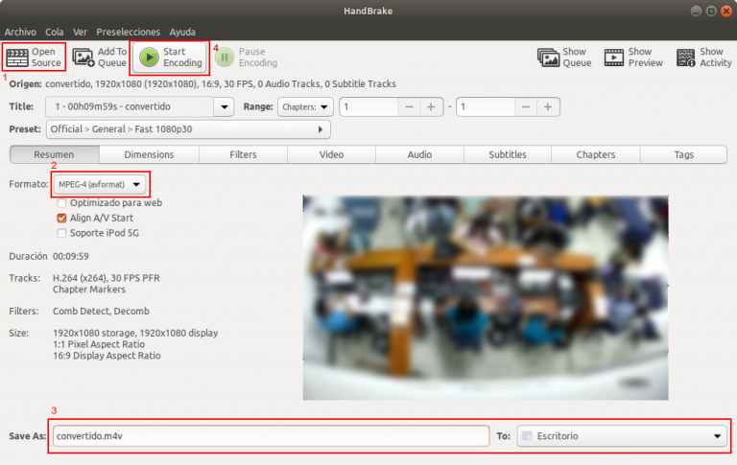Maximize the HandBrake window
This screenshot has width=737, height=465.
(711, 11)
